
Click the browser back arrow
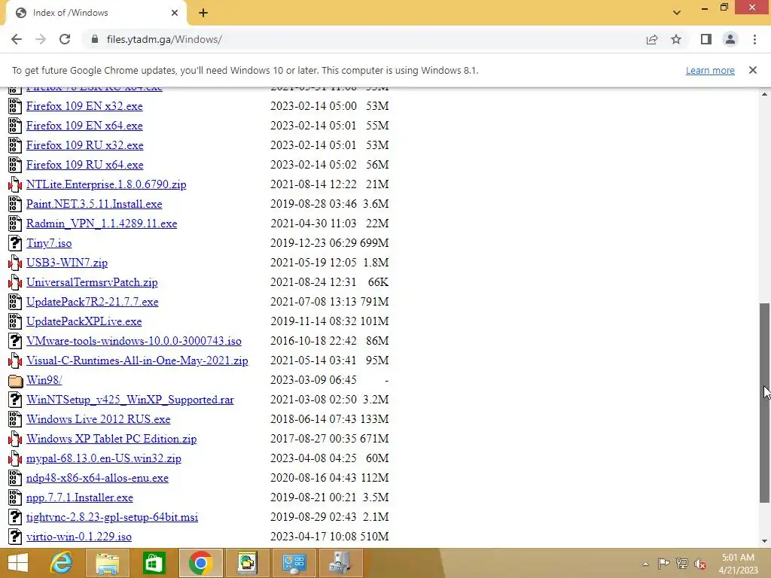point(17,39)
